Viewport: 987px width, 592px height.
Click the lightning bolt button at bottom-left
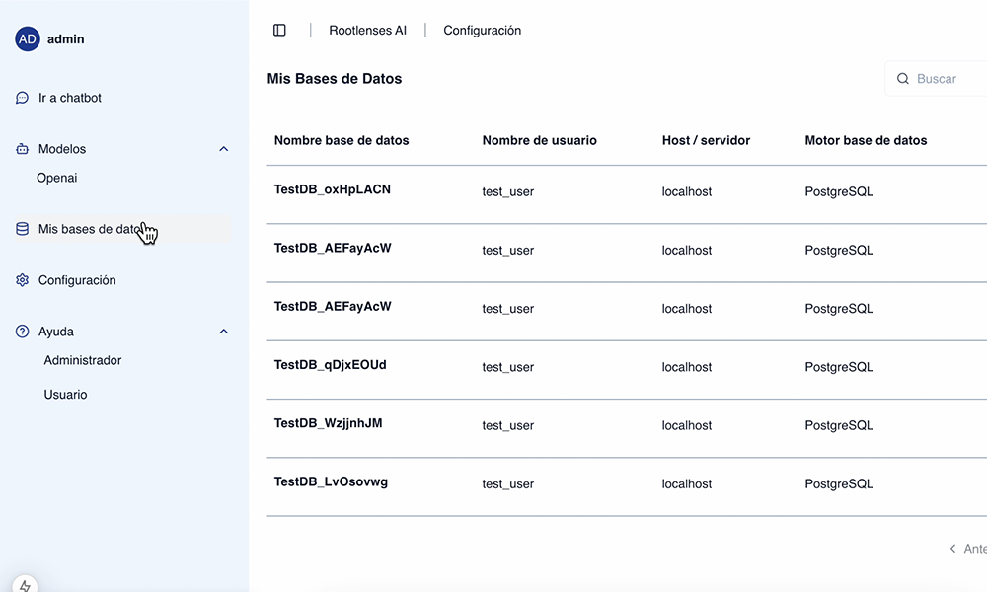click(x=25, y=585)
